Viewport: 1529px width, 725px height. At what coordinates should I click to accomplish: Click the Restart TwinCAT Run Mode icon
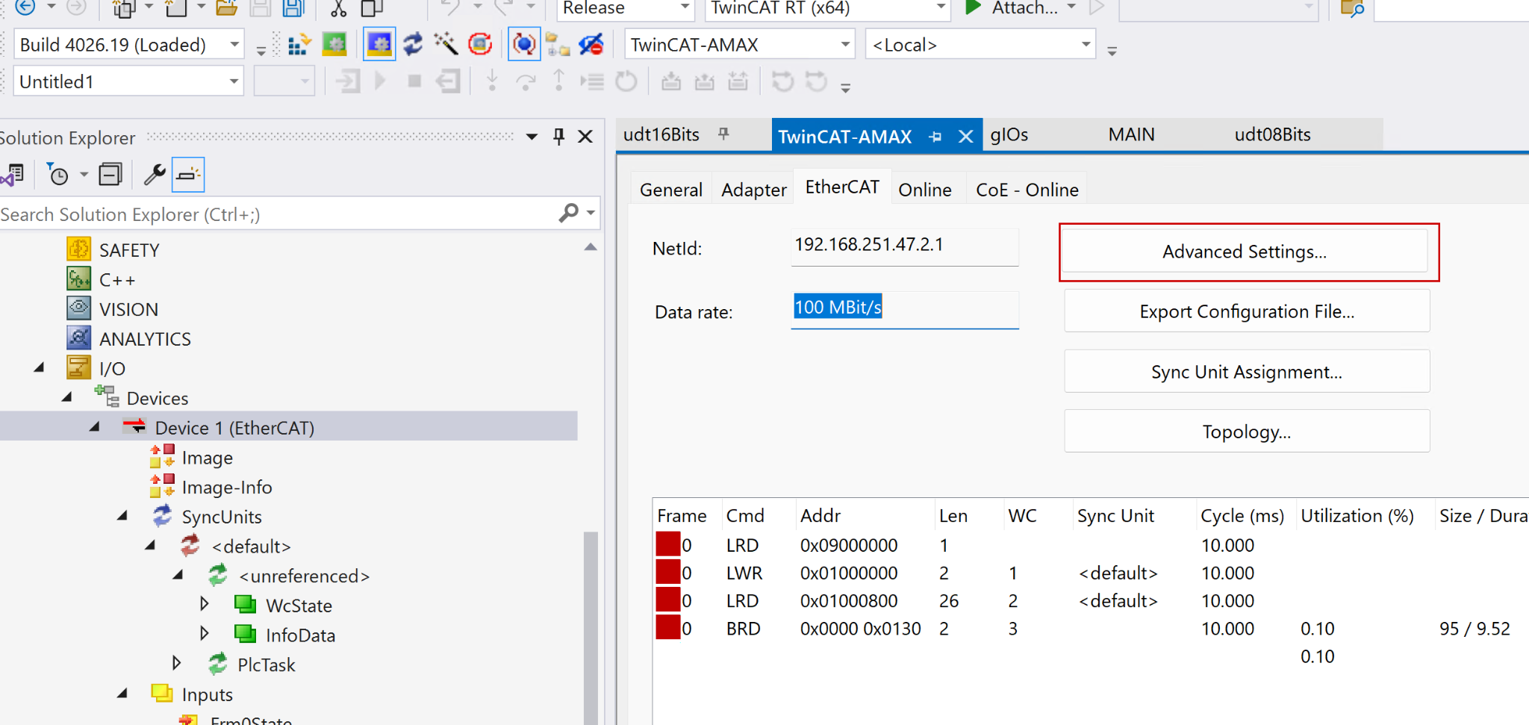coord(334,45)
